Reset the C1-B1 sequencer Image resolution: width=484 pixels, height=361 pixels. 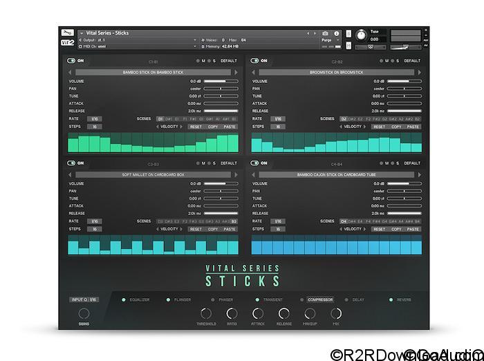click(196, 127)
